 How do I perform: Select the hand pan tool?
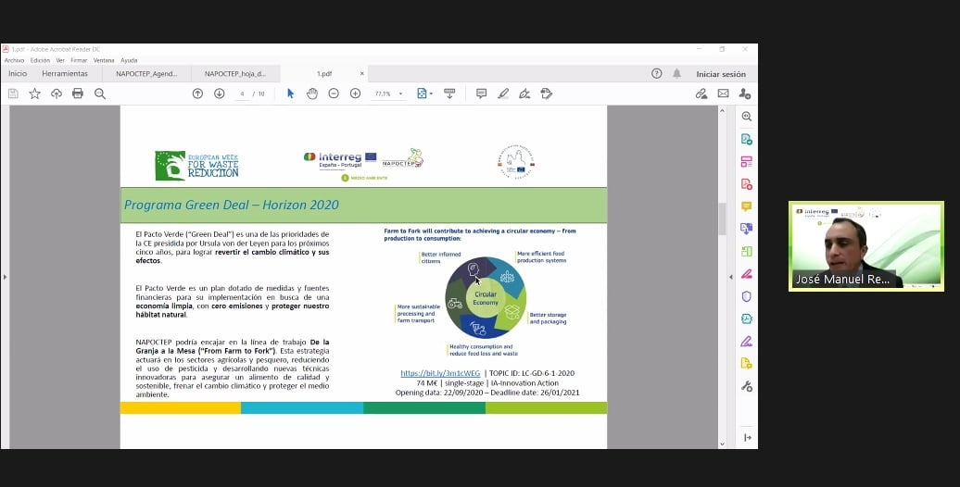pos(312,94)
